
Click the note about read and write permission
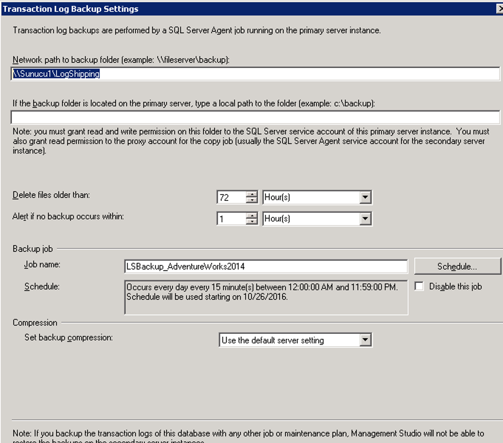pos(251,141)
